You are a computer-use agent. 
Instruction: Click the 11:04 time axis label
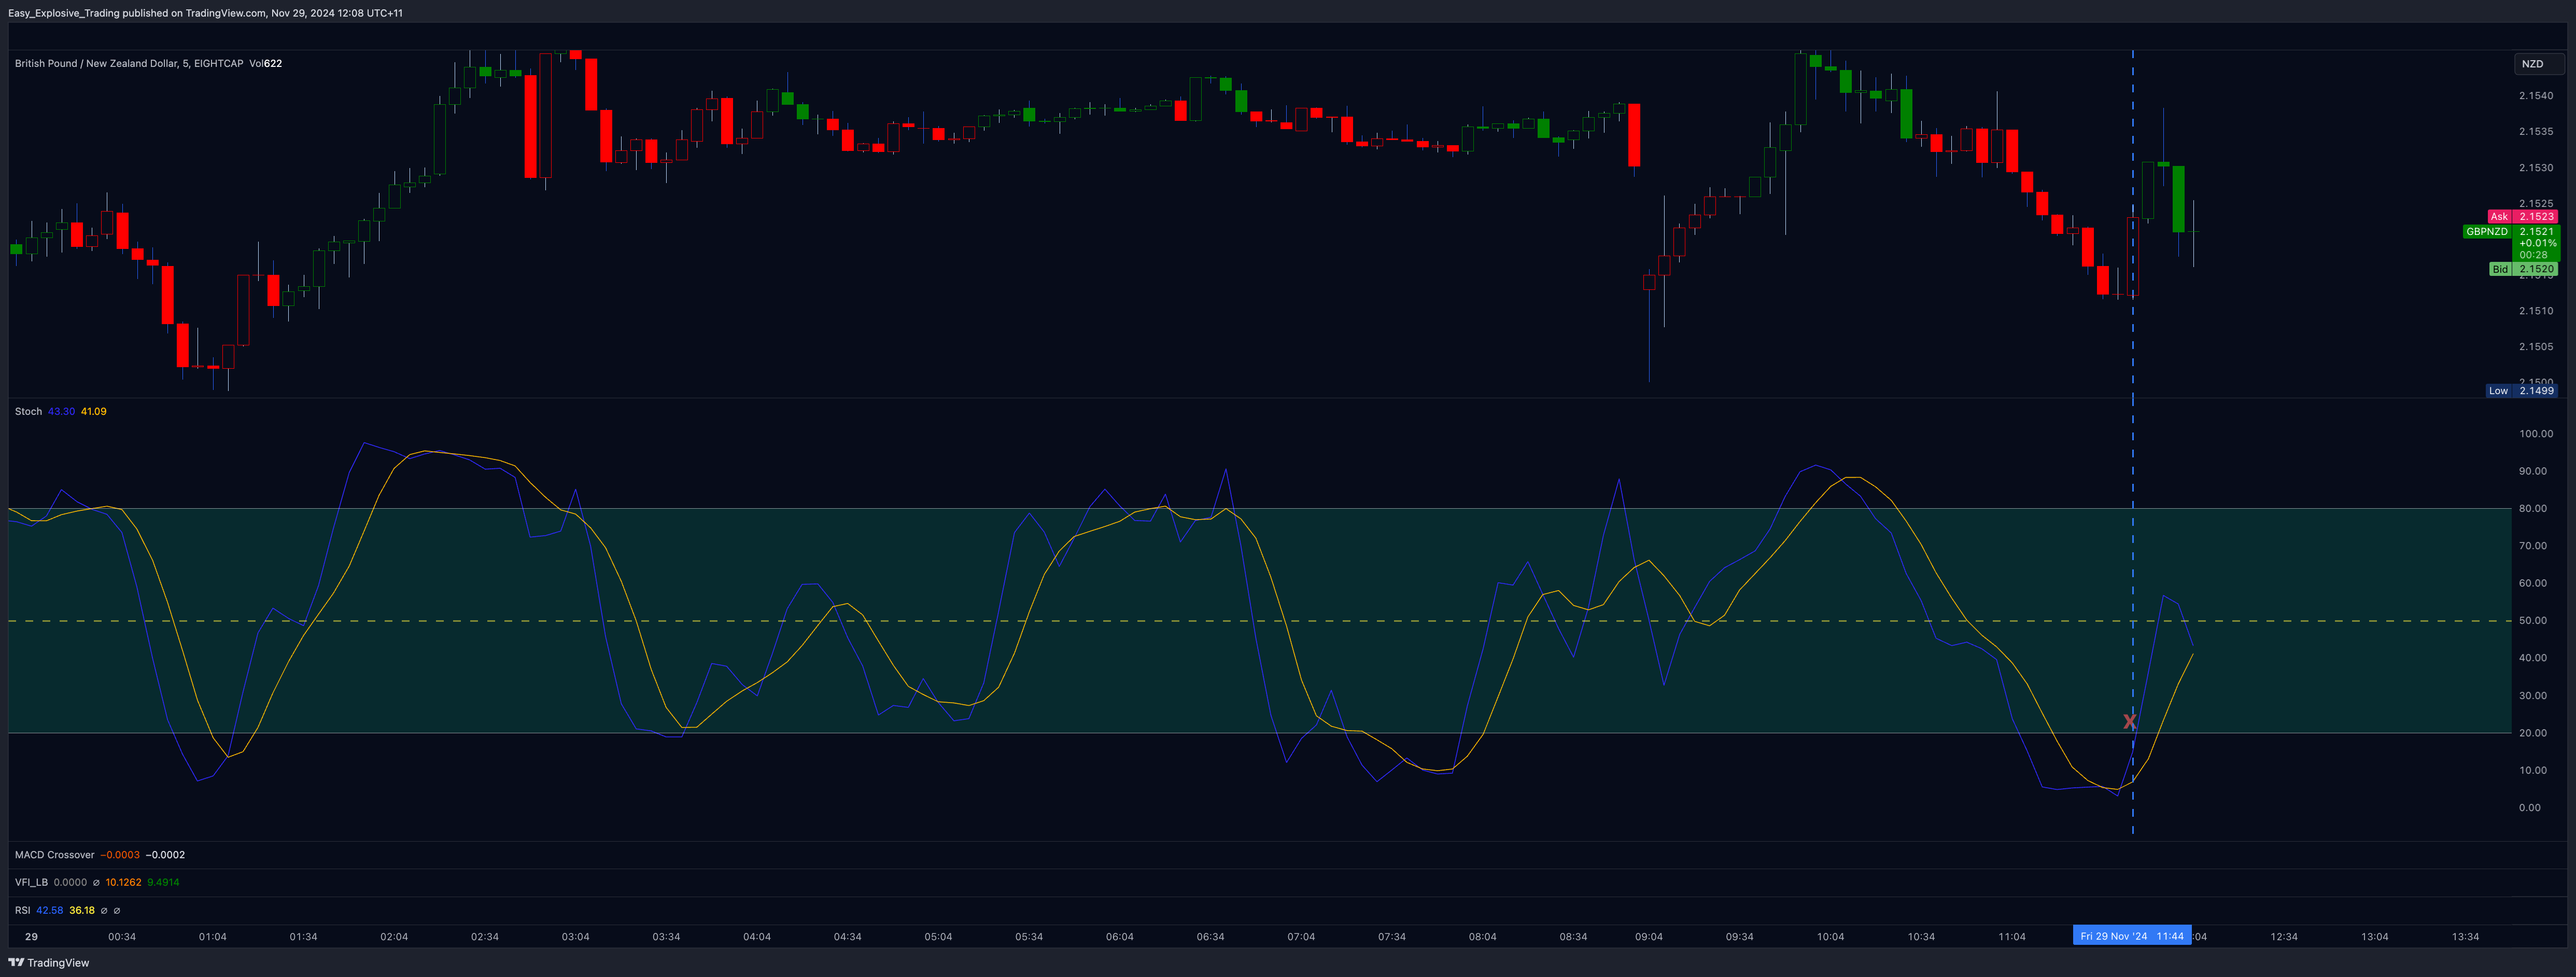tap(2012, 937)
